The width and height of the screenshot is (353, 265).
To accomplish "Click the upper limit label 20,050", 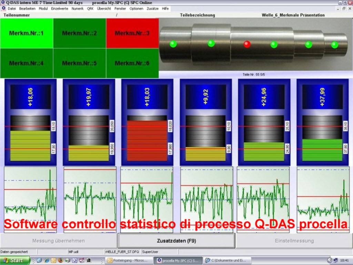I will [x=112, y=126].
